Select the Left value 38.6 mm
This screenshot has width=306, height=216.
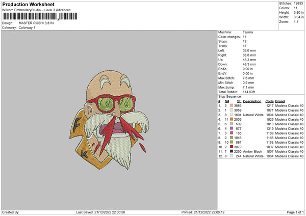coord(249,50)
